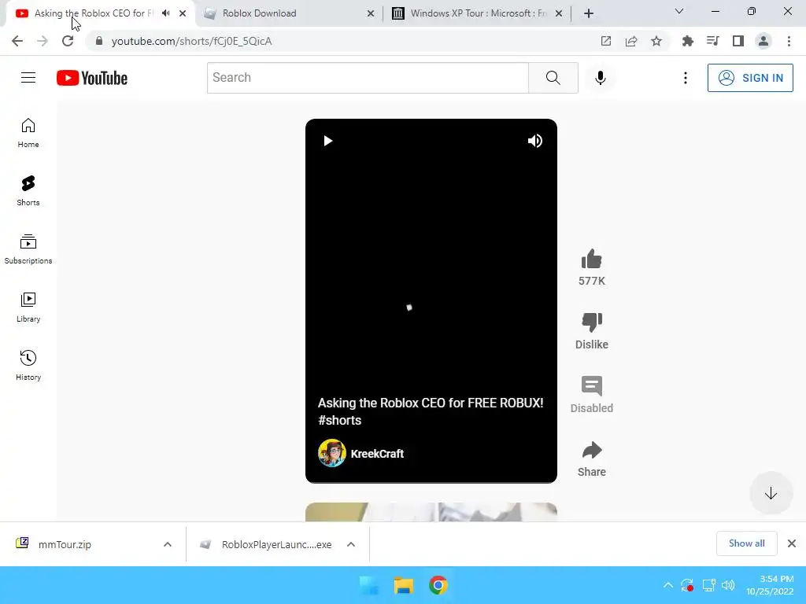Focus the YouTube Search field
Viewport: 806px width, 604px height.
368,78
